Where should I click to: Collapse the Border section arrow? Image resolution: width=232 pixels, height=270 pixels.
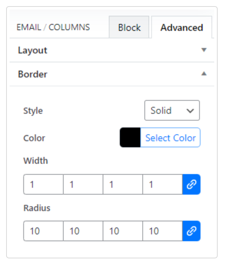(x=204, y=74)
